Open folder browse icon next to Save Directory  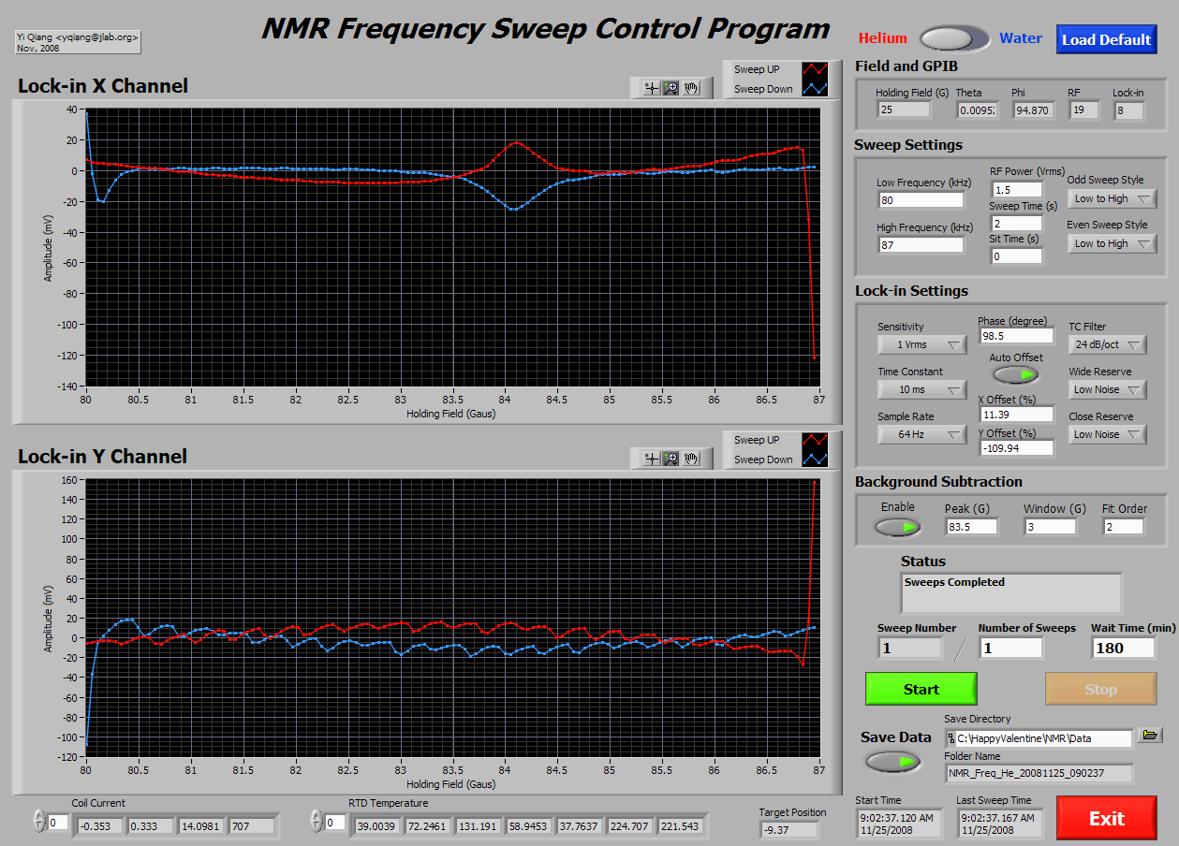[x=1150, y=736]
